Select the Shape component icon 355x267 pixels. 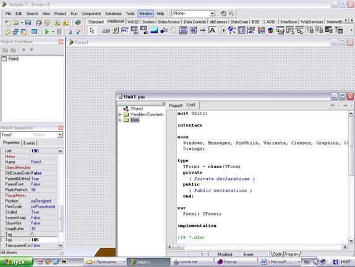point(163,30)
